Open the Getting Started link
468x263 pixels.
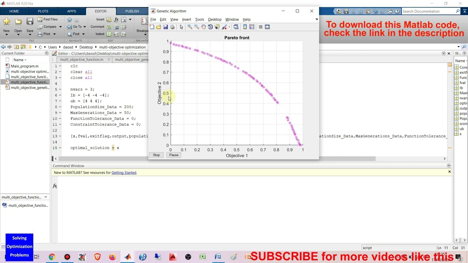[x=124, y=173]
